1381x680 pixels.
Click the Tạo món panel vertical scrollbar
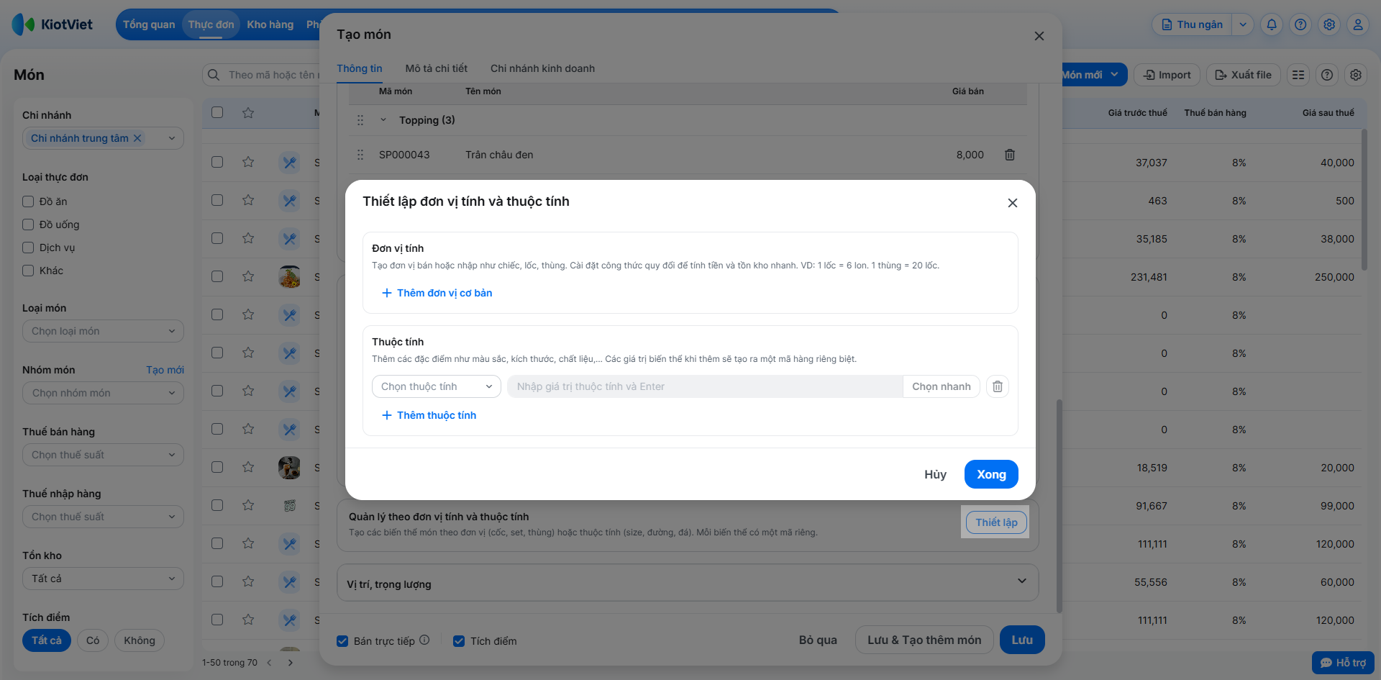tap(1059, 506)
